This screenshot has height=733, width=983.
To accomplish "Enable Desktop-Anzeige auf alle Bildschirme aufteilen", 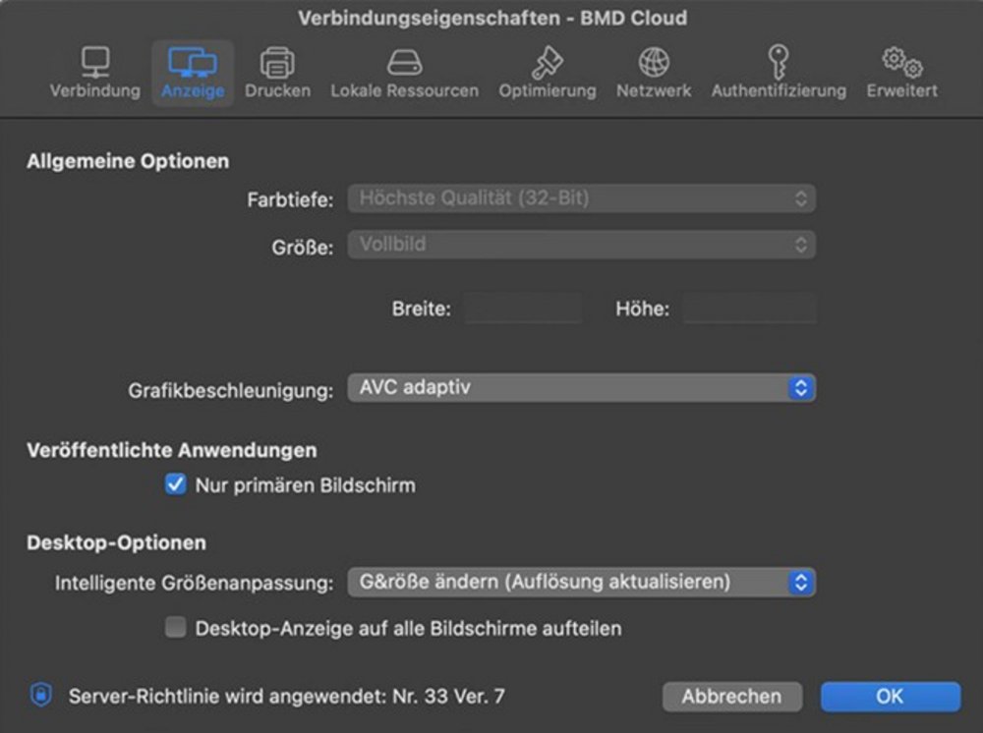I will pyautogui.click(x=176, y=628).
